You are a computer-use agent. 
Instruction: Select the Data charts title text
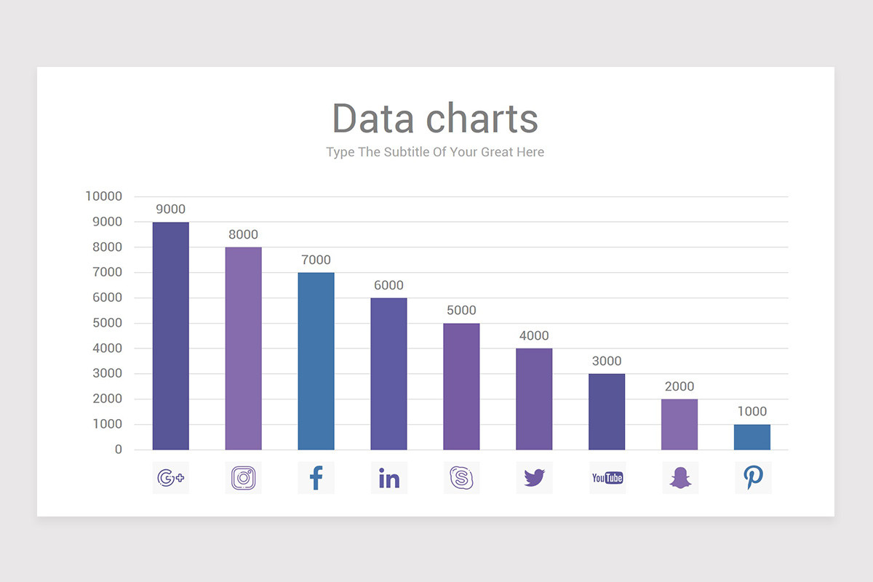435,119
